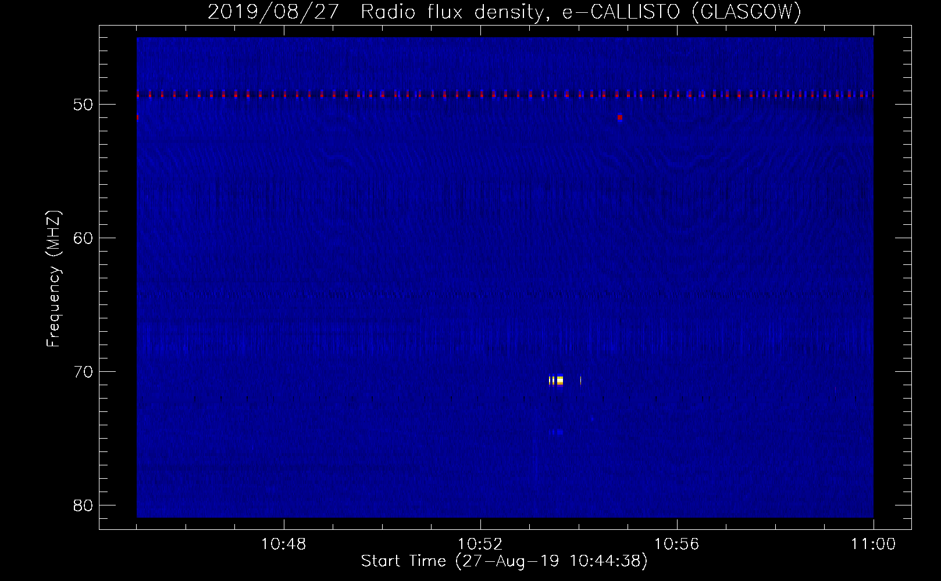Viewport: 941px width, 581px height.
Task: Click the 80 MHz frequency tick label
Action: tap(84, 505)
